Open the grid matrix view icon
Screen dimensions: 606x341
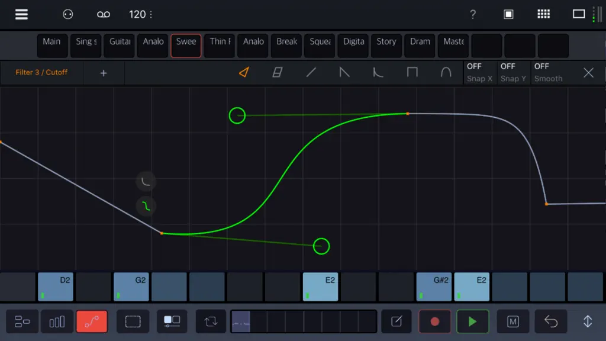(x=543, y=14)
